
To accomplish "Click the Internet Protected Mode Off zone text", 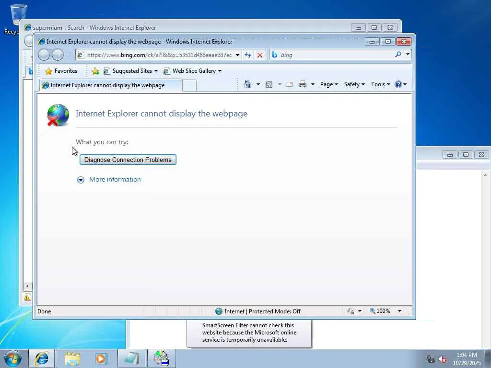I will [x=262, y=311].
